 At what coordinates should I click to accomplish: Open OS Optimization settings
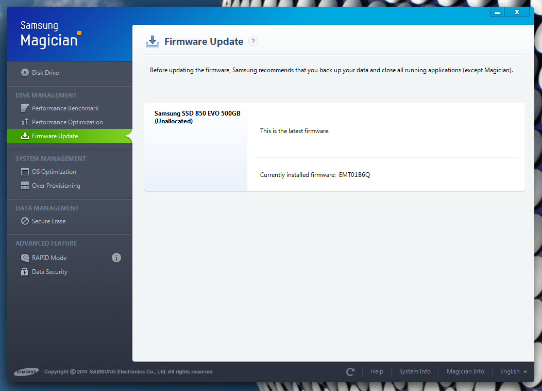point(70,172)
